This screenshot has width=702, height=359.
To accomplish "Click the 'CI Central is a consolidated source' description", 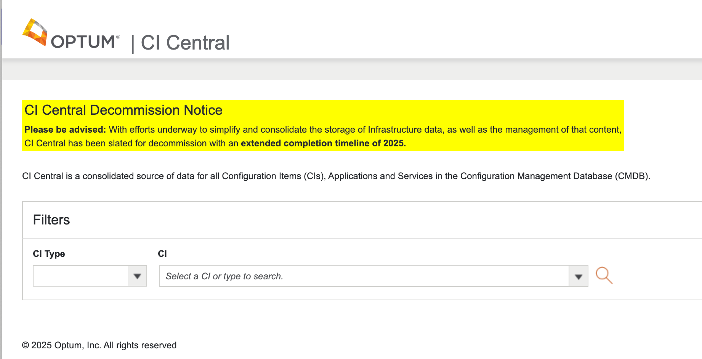I will (336, 176).
